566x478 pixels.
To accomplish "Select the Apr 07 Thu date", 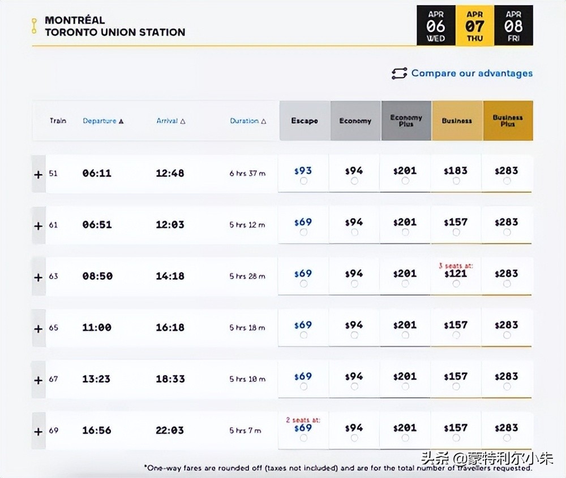I will pyautogui.click(x=474, y=25).
